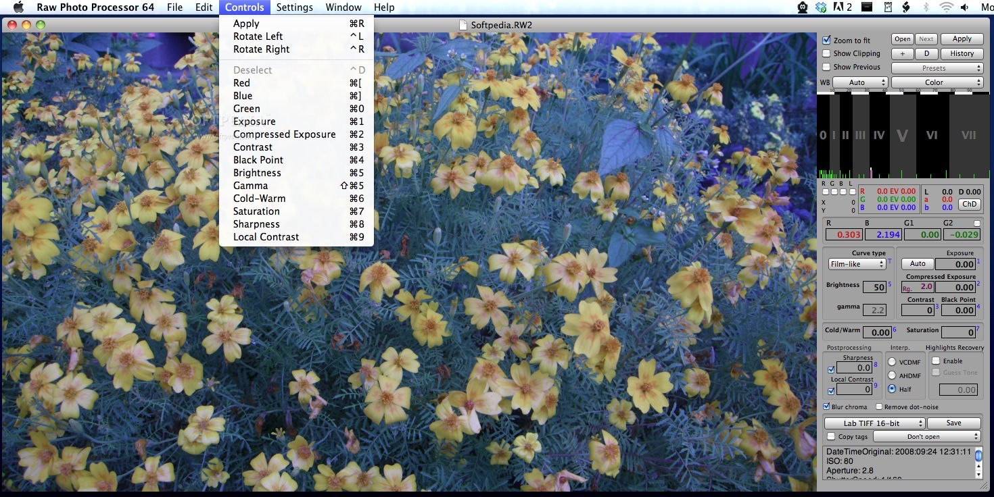Click the Auto exposure button

coord(918,264)
